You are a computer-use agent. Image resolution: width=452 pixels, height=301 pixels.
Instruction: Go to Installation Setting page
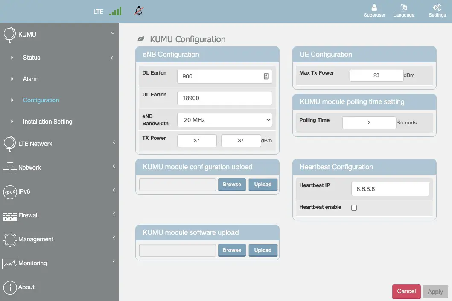pyautogui.click(x=47, y=122)
